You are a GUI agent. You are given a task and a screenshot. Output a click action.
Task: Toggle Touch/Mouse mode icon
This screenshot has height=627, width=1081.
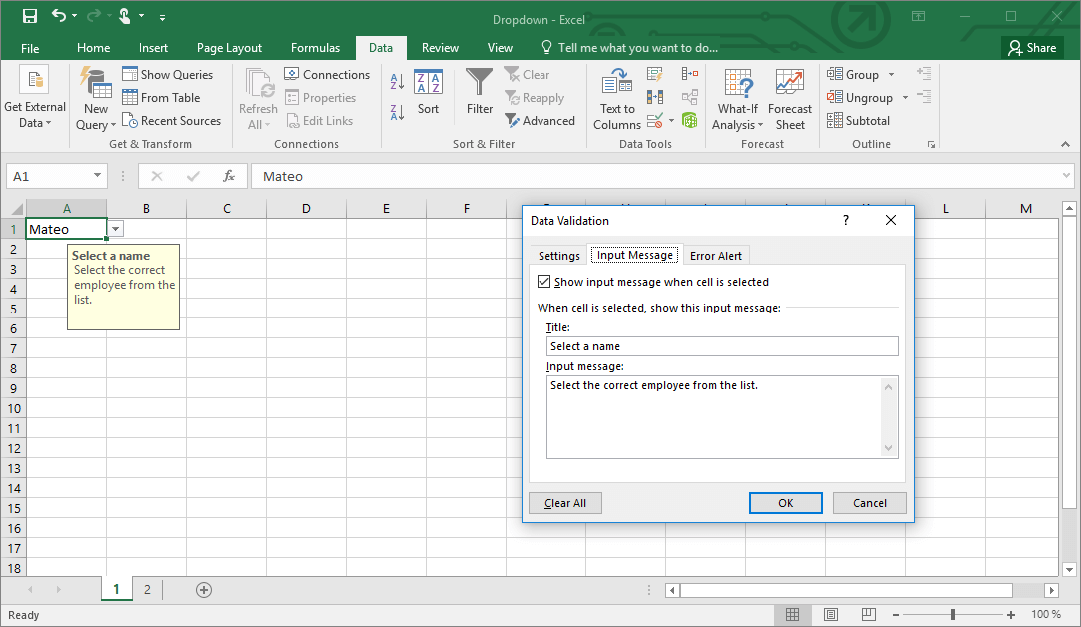(124, 15)
